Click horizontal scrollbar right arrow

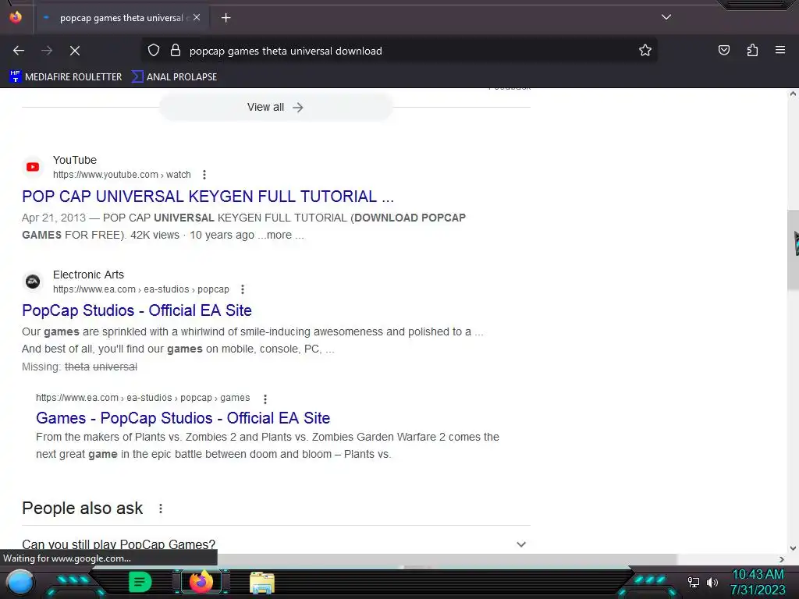click(x=782, y=559)
